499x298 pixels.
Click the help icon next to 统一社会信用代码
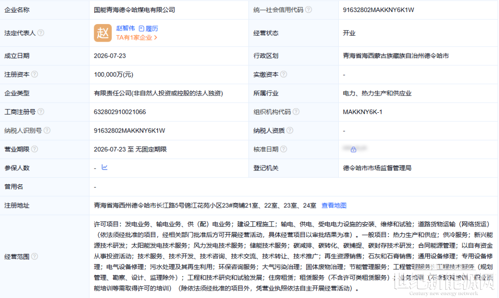click(308, 10)
